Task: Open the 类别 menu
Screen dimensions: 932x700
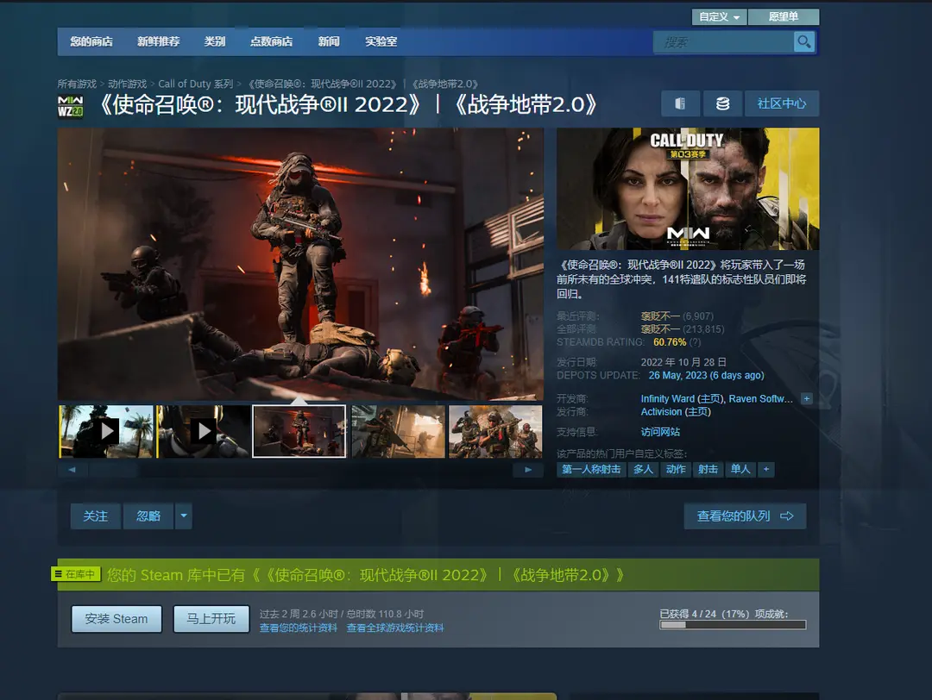Action: (x=215, y=41)
